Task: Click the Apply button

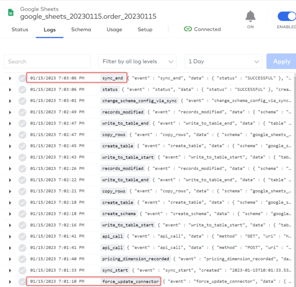Action: 281,62
